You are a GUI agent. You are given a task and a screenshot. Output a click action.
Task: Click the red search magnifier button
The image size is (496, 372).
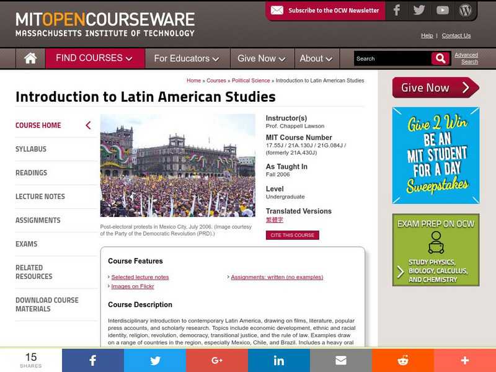pos(440,58)
